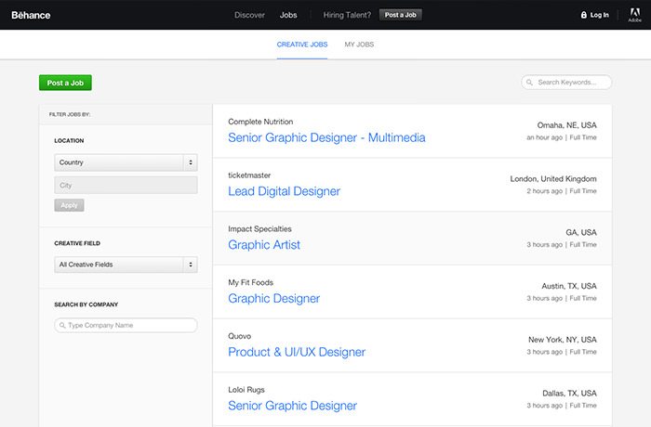Click the Complete Nutrition company name
This screenshot has width=651, height=427.
260,122
